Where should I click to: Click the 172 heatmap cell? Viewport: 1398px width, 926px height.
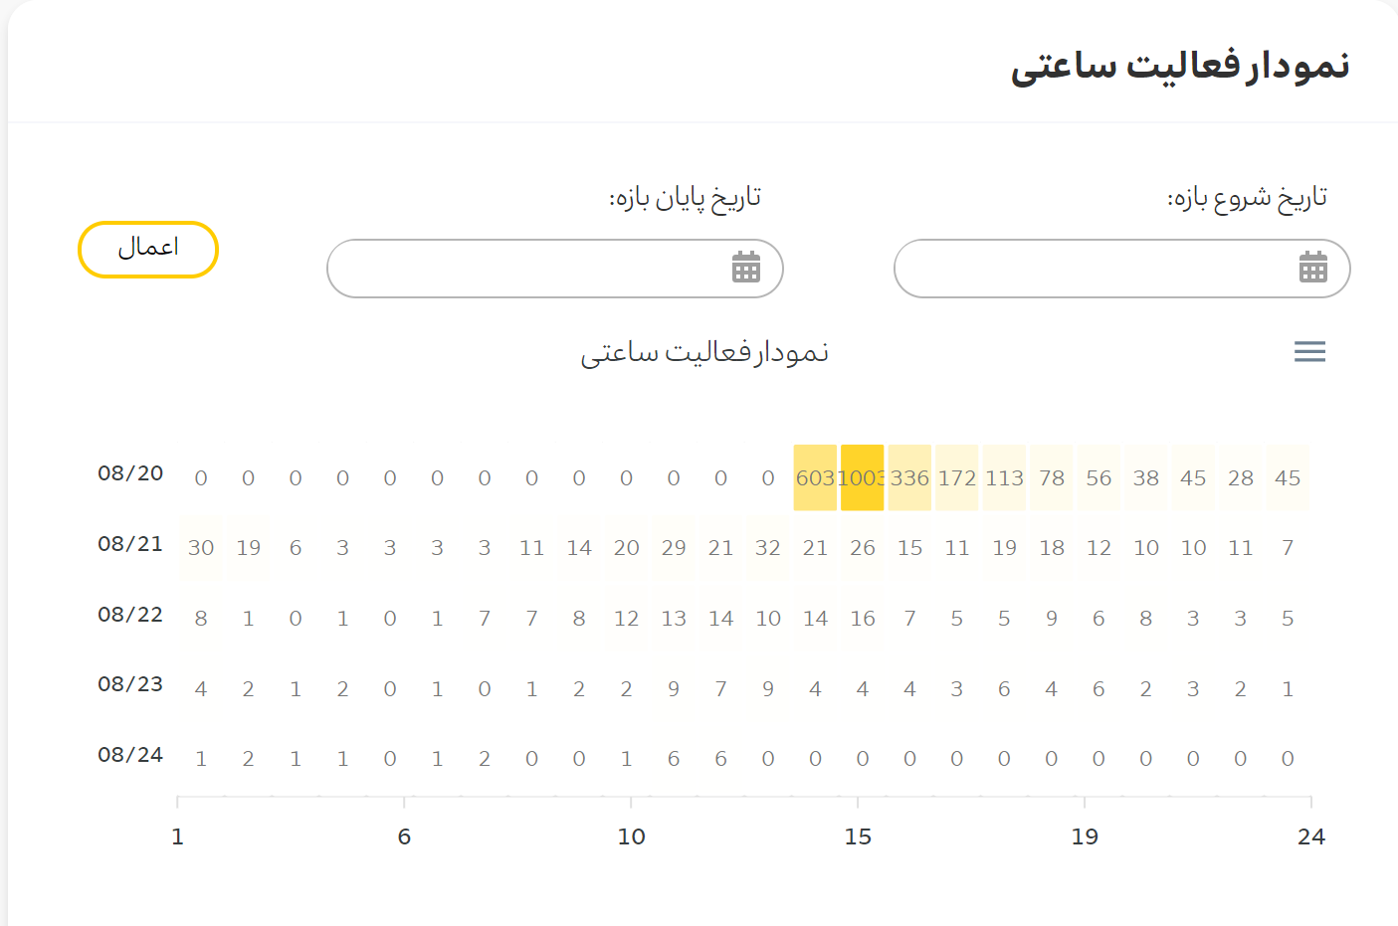point(957,477)
